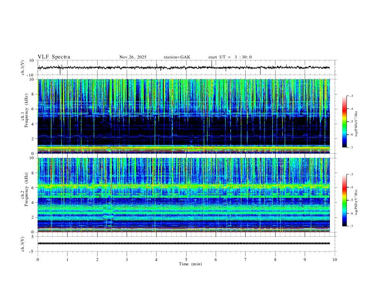This screenshot has width=377, height=291.
Task: Click the time axis tick label 10
Action: point(335,260)
